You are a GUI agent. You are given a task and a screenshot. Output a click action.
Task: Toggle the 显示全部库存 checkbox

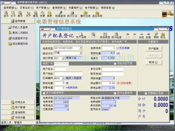115,93
